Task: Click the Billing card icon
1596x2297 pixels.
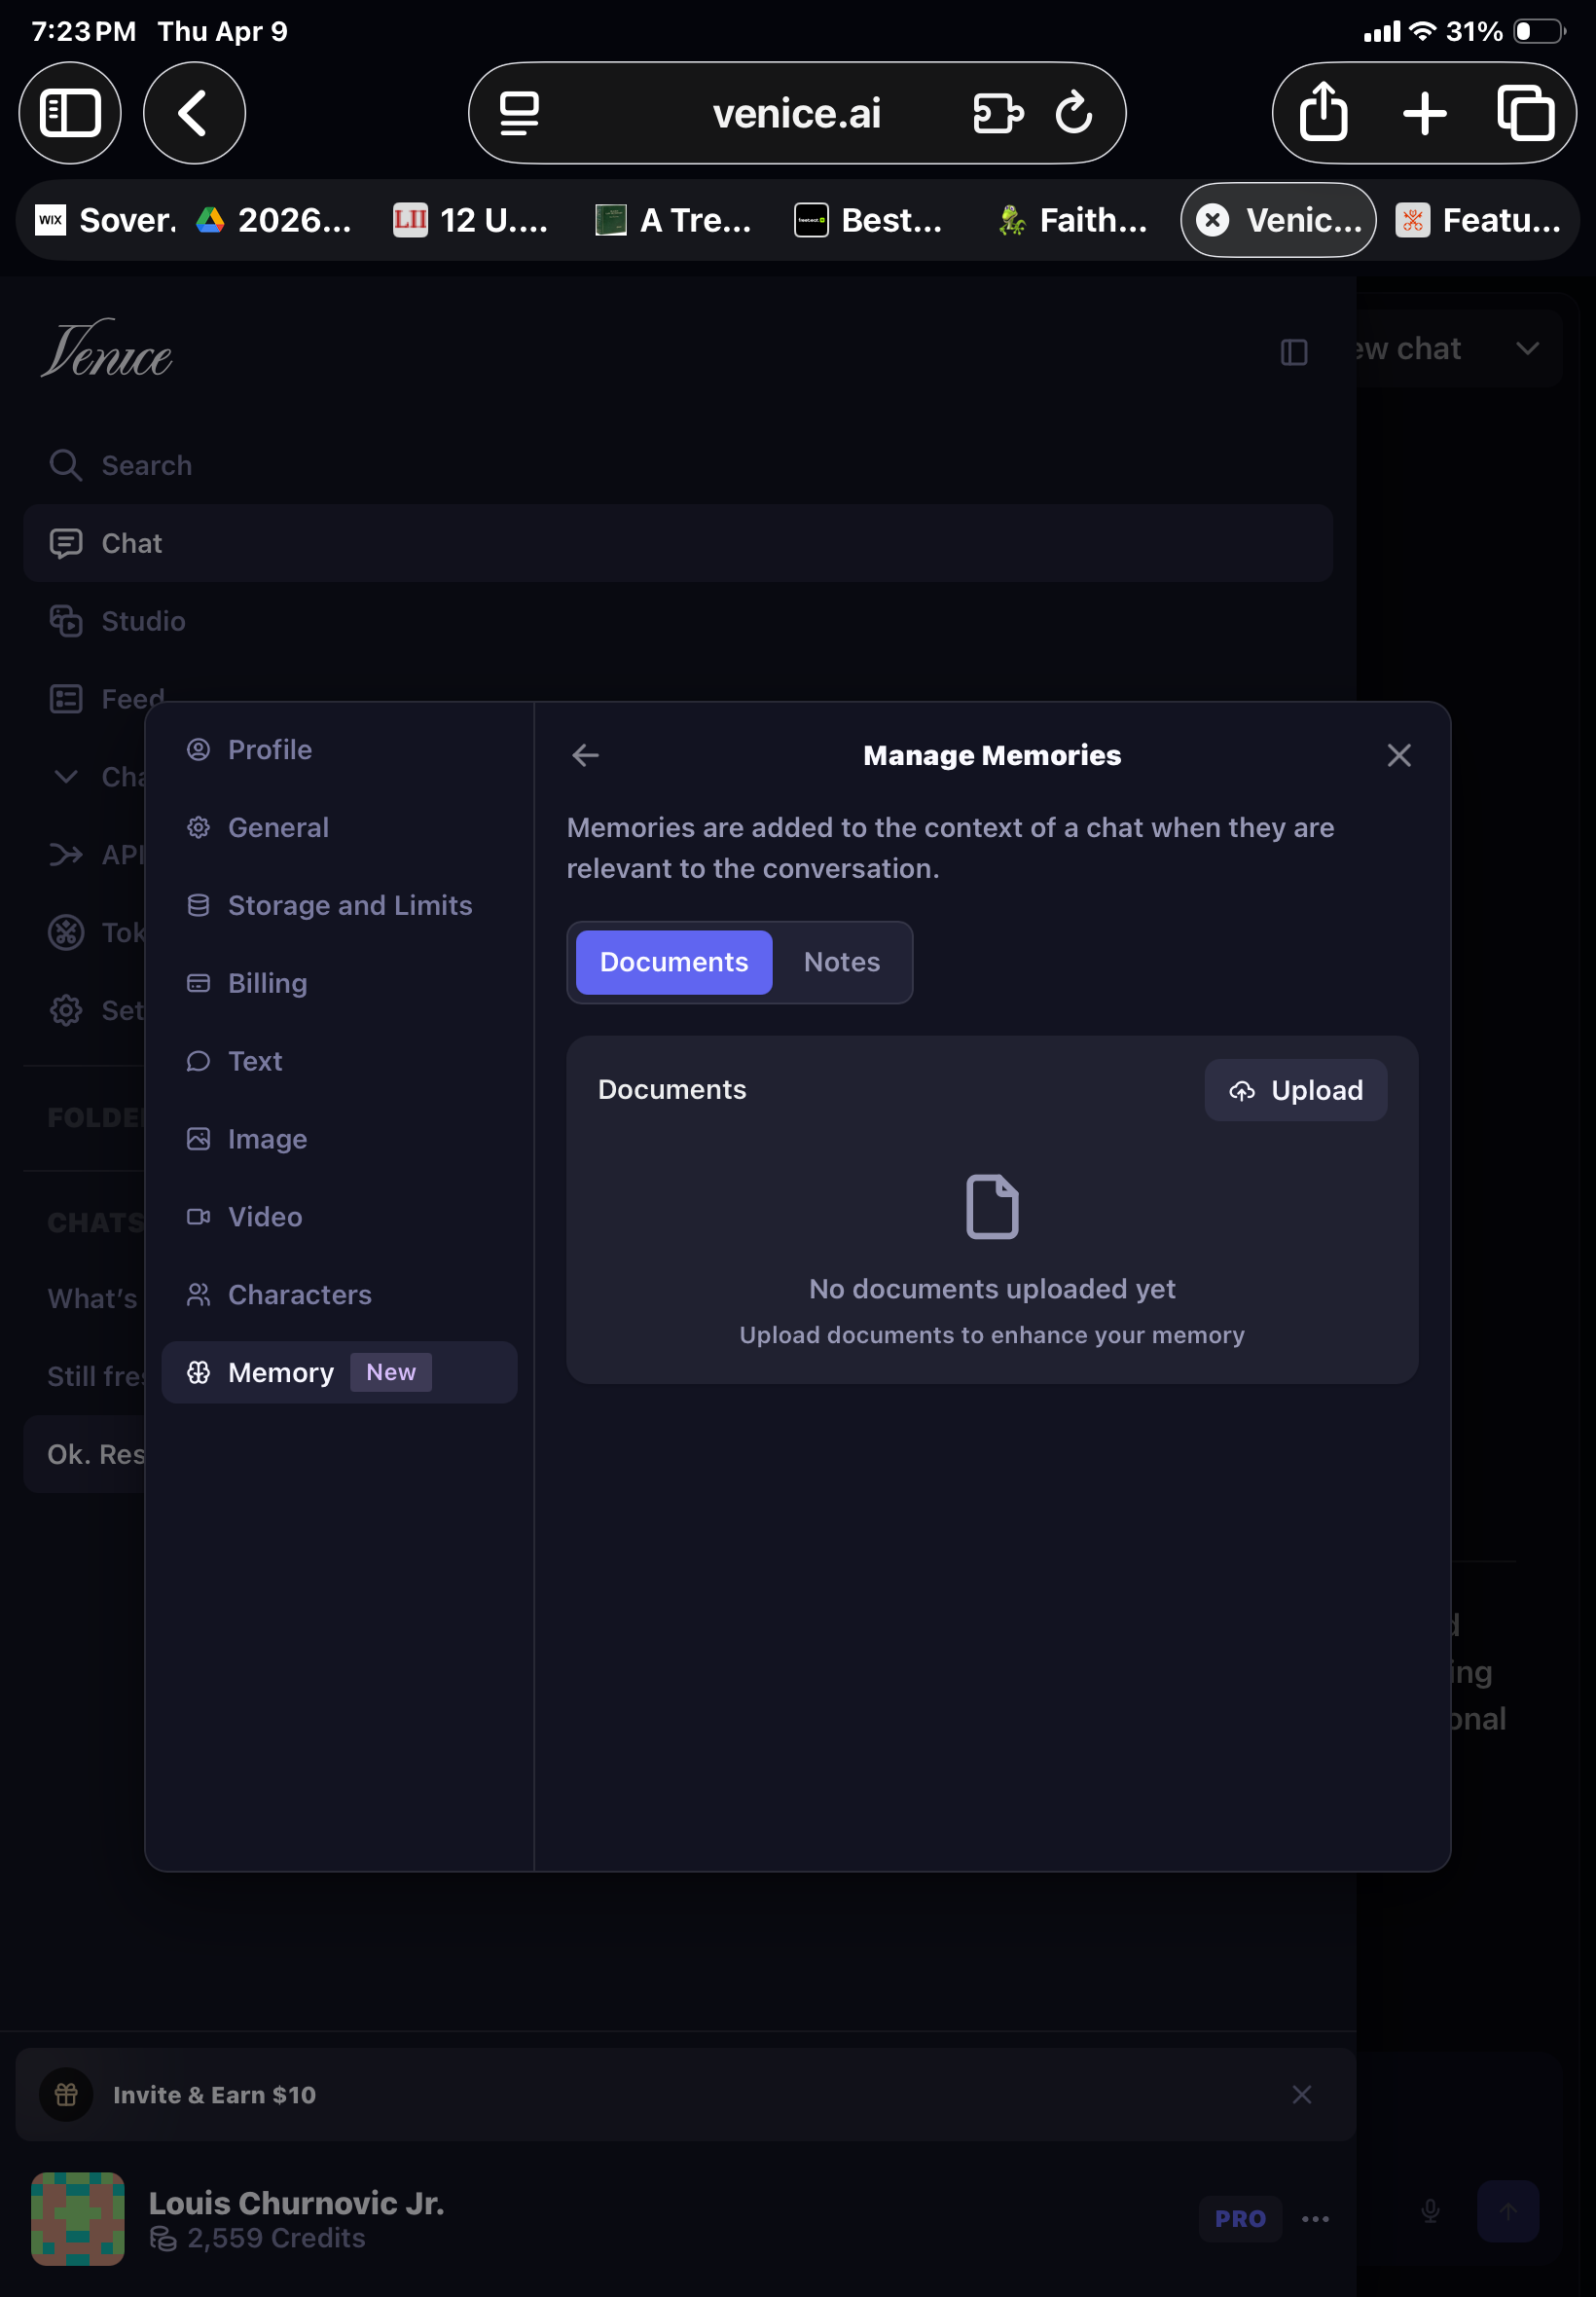Action: point(198,984)
